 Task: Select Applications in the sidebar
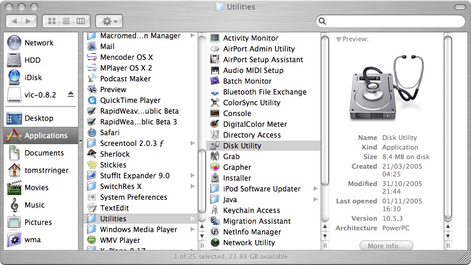coord(41,136)
